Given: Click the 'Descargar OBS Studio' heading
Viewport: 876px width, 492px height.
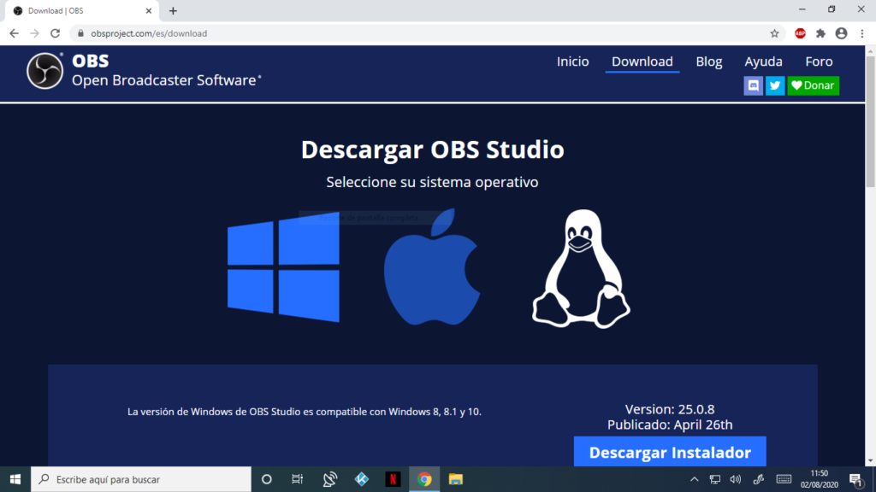Looking at the screenshot, I should 432,149.
